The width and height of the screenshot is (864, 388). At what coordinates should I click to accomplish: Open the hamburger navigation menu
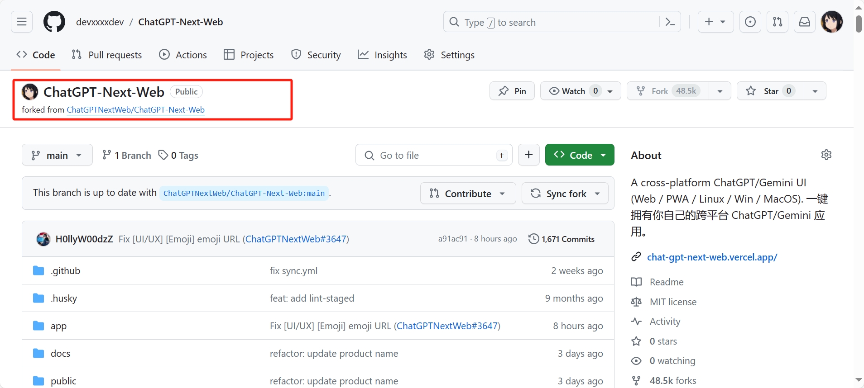(x=22, y=22)
